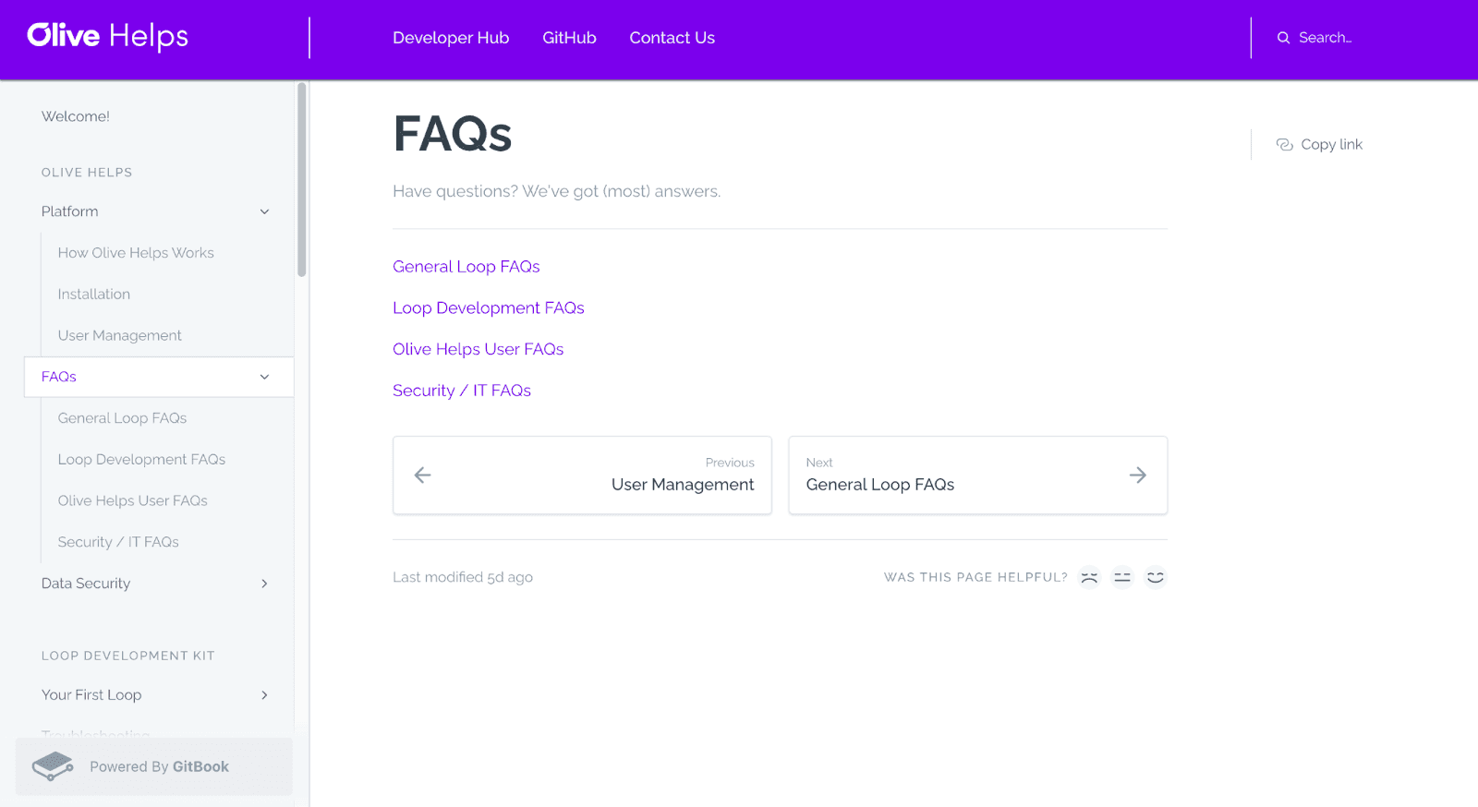Click the Powered By GitBook badge
This screenshot has width=1478, height=807.
click(x=154, y=766)
